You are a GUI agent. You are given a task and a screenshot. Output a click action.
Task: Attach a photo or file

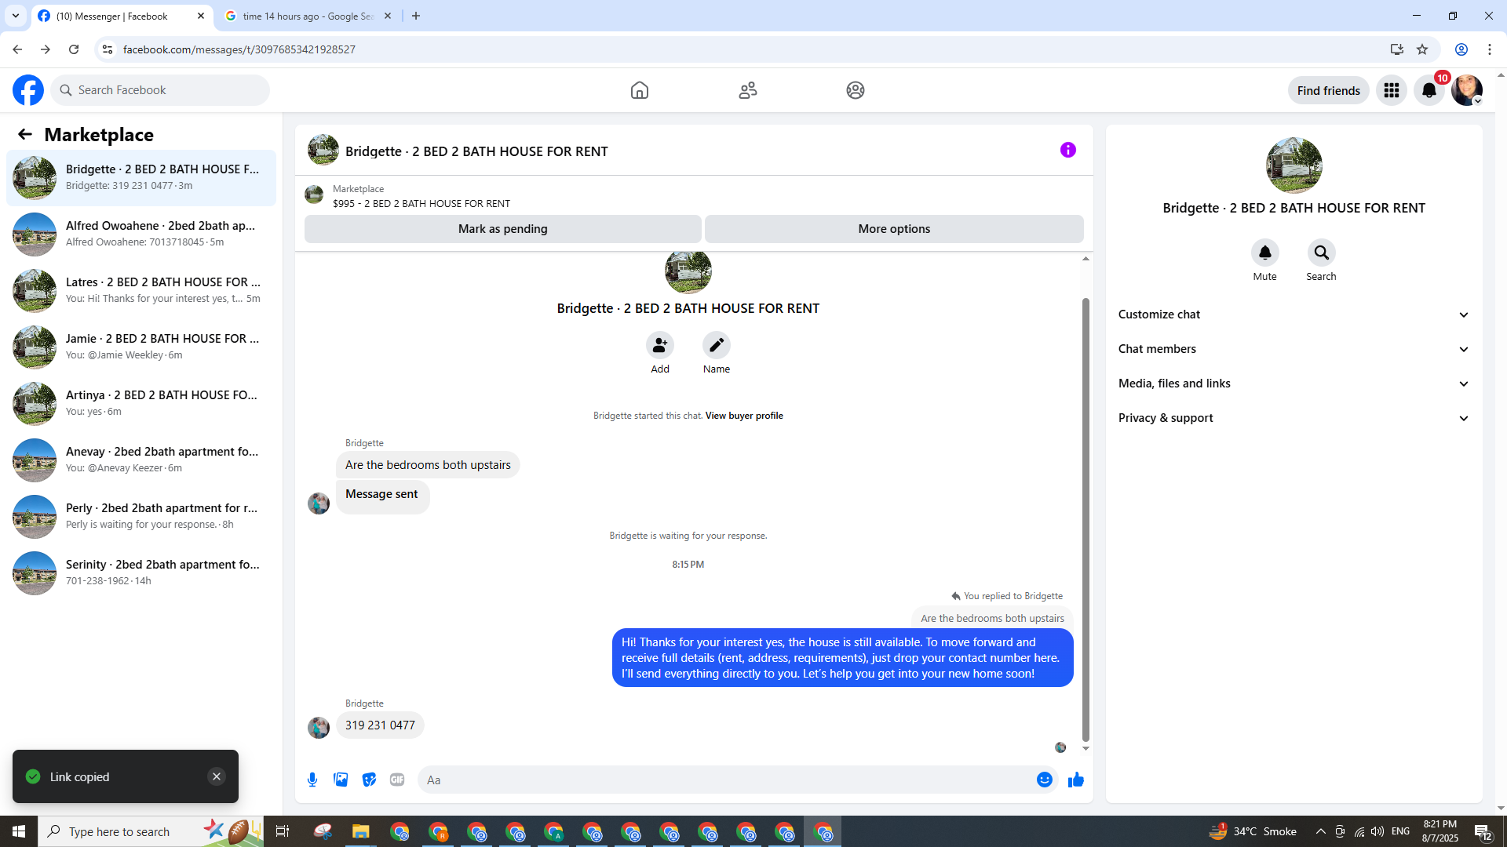point(341,780)
